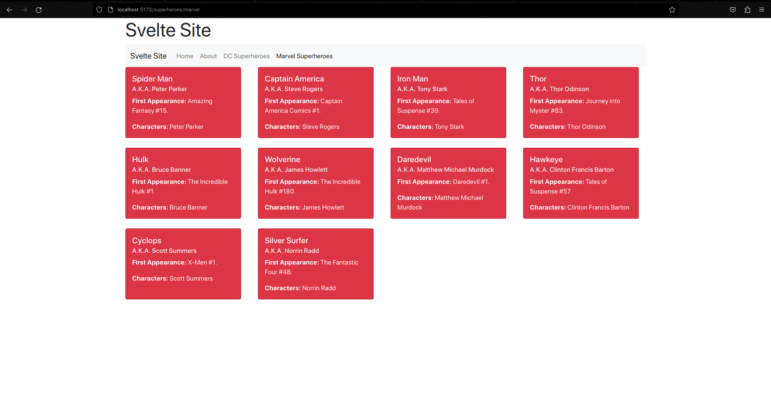Screen dimensions: 771x405
Task: Click 'A.K.A. Matthew Michael Murdock' subtitle
Action: point(446,170)
